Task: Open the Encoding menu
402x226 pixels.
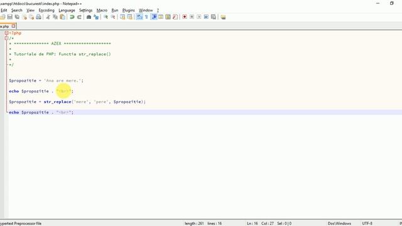Action: pos(46,10)
